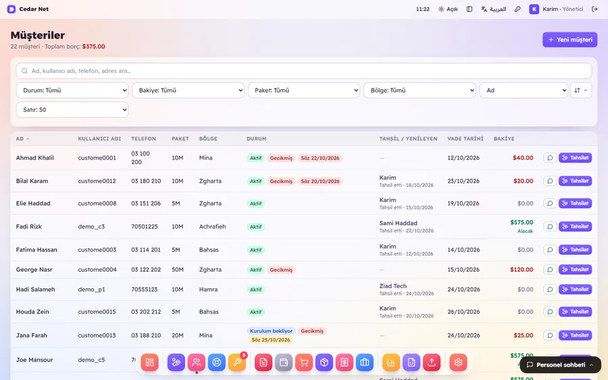Click the BÖLGE column header
Viewport: 608px width, 380px height.
tap(208, 139)
